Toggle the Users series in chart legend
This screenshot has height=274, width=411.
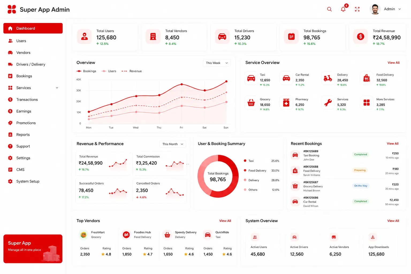click(109, 71)
